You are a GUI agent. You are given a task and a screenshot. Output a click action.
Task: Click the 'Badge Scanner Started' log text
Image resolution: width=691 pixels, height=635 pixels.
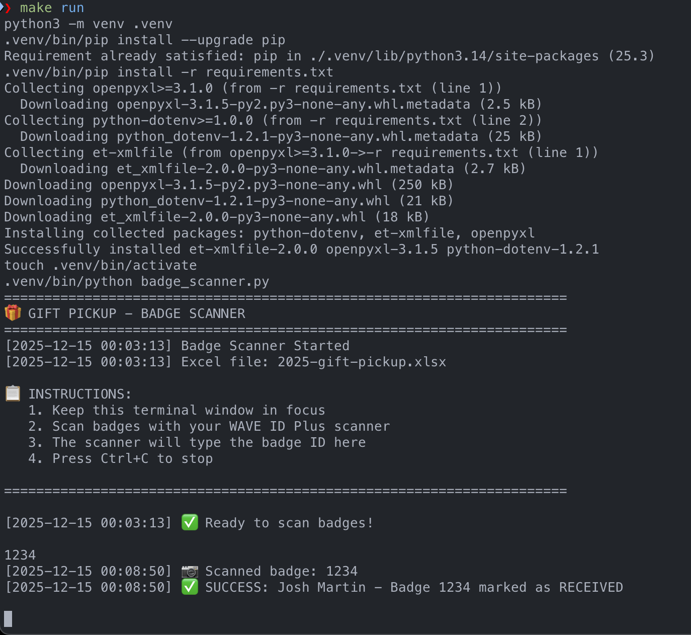265,346
